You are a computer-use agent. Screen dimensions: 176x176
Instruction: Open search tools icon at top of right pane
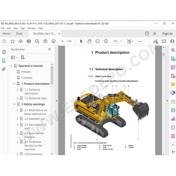tap(173, 50)
